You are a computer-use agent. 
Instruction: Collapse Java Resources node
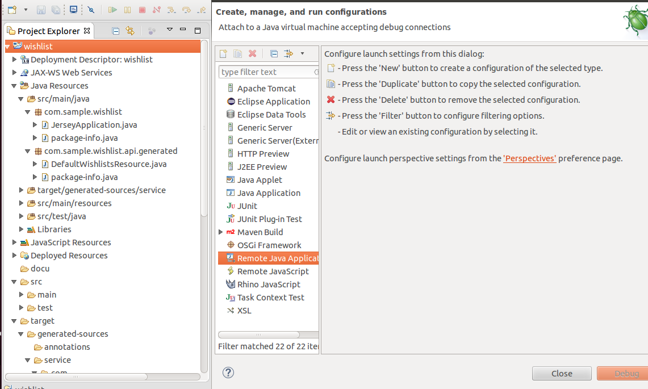point(14,86)
